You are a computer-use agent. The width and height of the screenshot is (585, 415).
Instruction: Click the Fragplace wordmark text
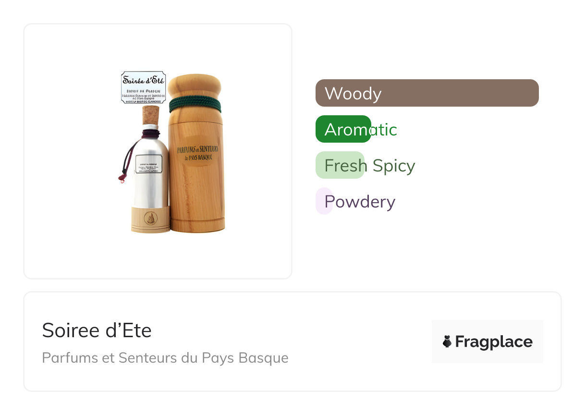(494, 342)
